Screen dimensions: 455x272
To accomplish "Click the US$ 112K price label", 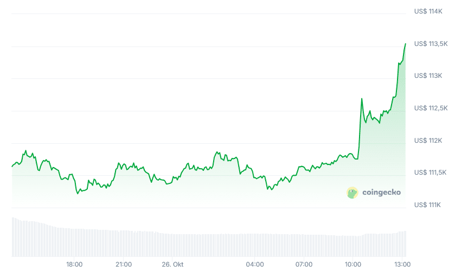I will (428, 141).
